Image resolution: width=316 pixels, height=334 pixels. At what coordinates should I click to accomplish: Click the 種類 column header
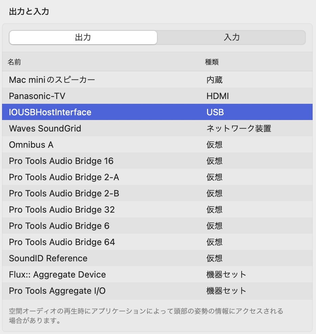[212, 62]
